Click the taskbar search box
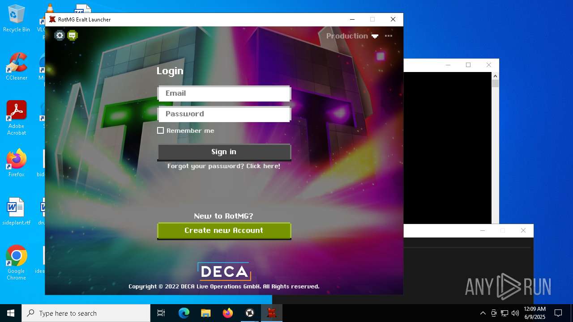Screen dimensions: 573x322 pyautogui.click(x=86, y=313)
